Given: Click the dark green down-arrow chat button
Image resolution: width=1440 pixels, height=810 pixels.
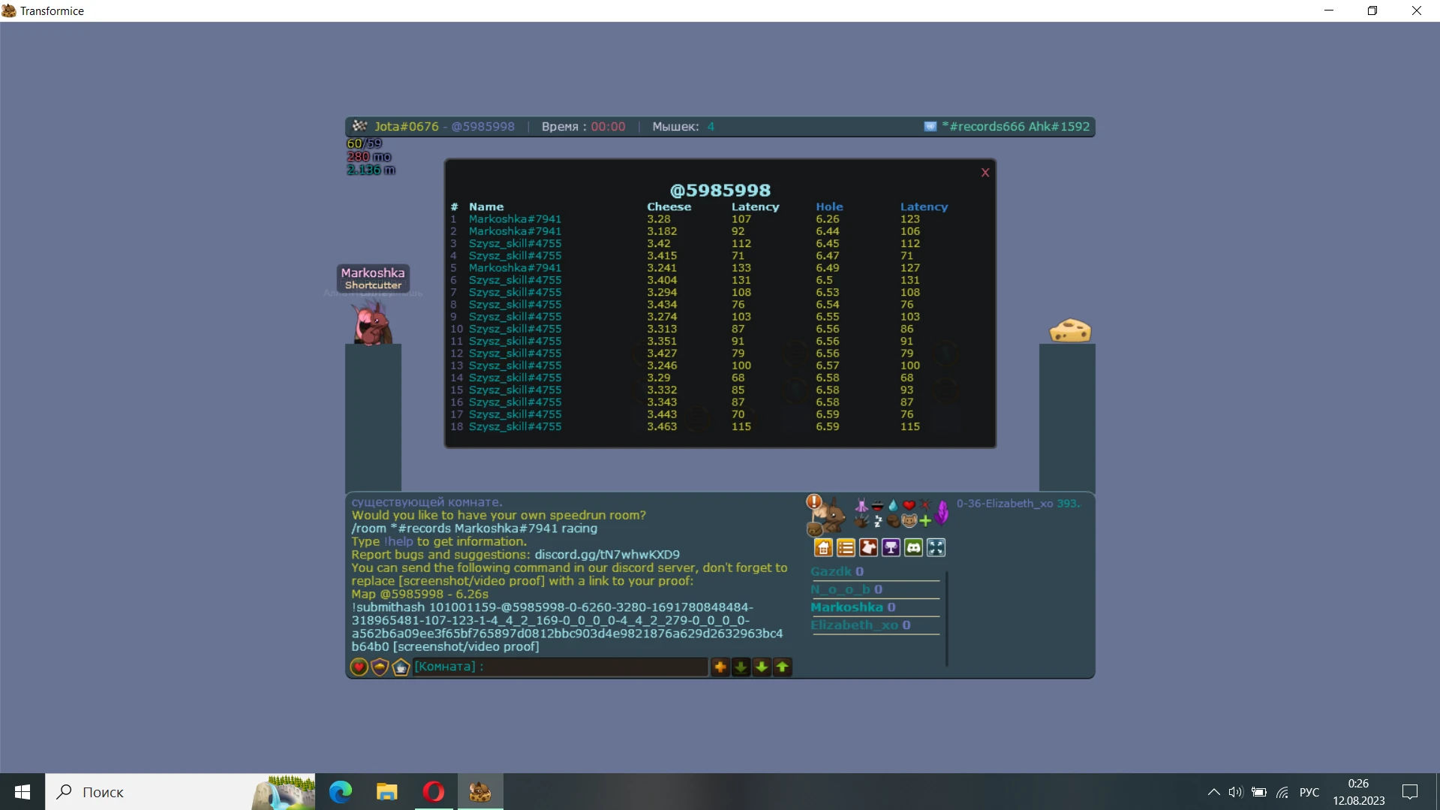Looking at the screenshot, I should coord(741,667).
